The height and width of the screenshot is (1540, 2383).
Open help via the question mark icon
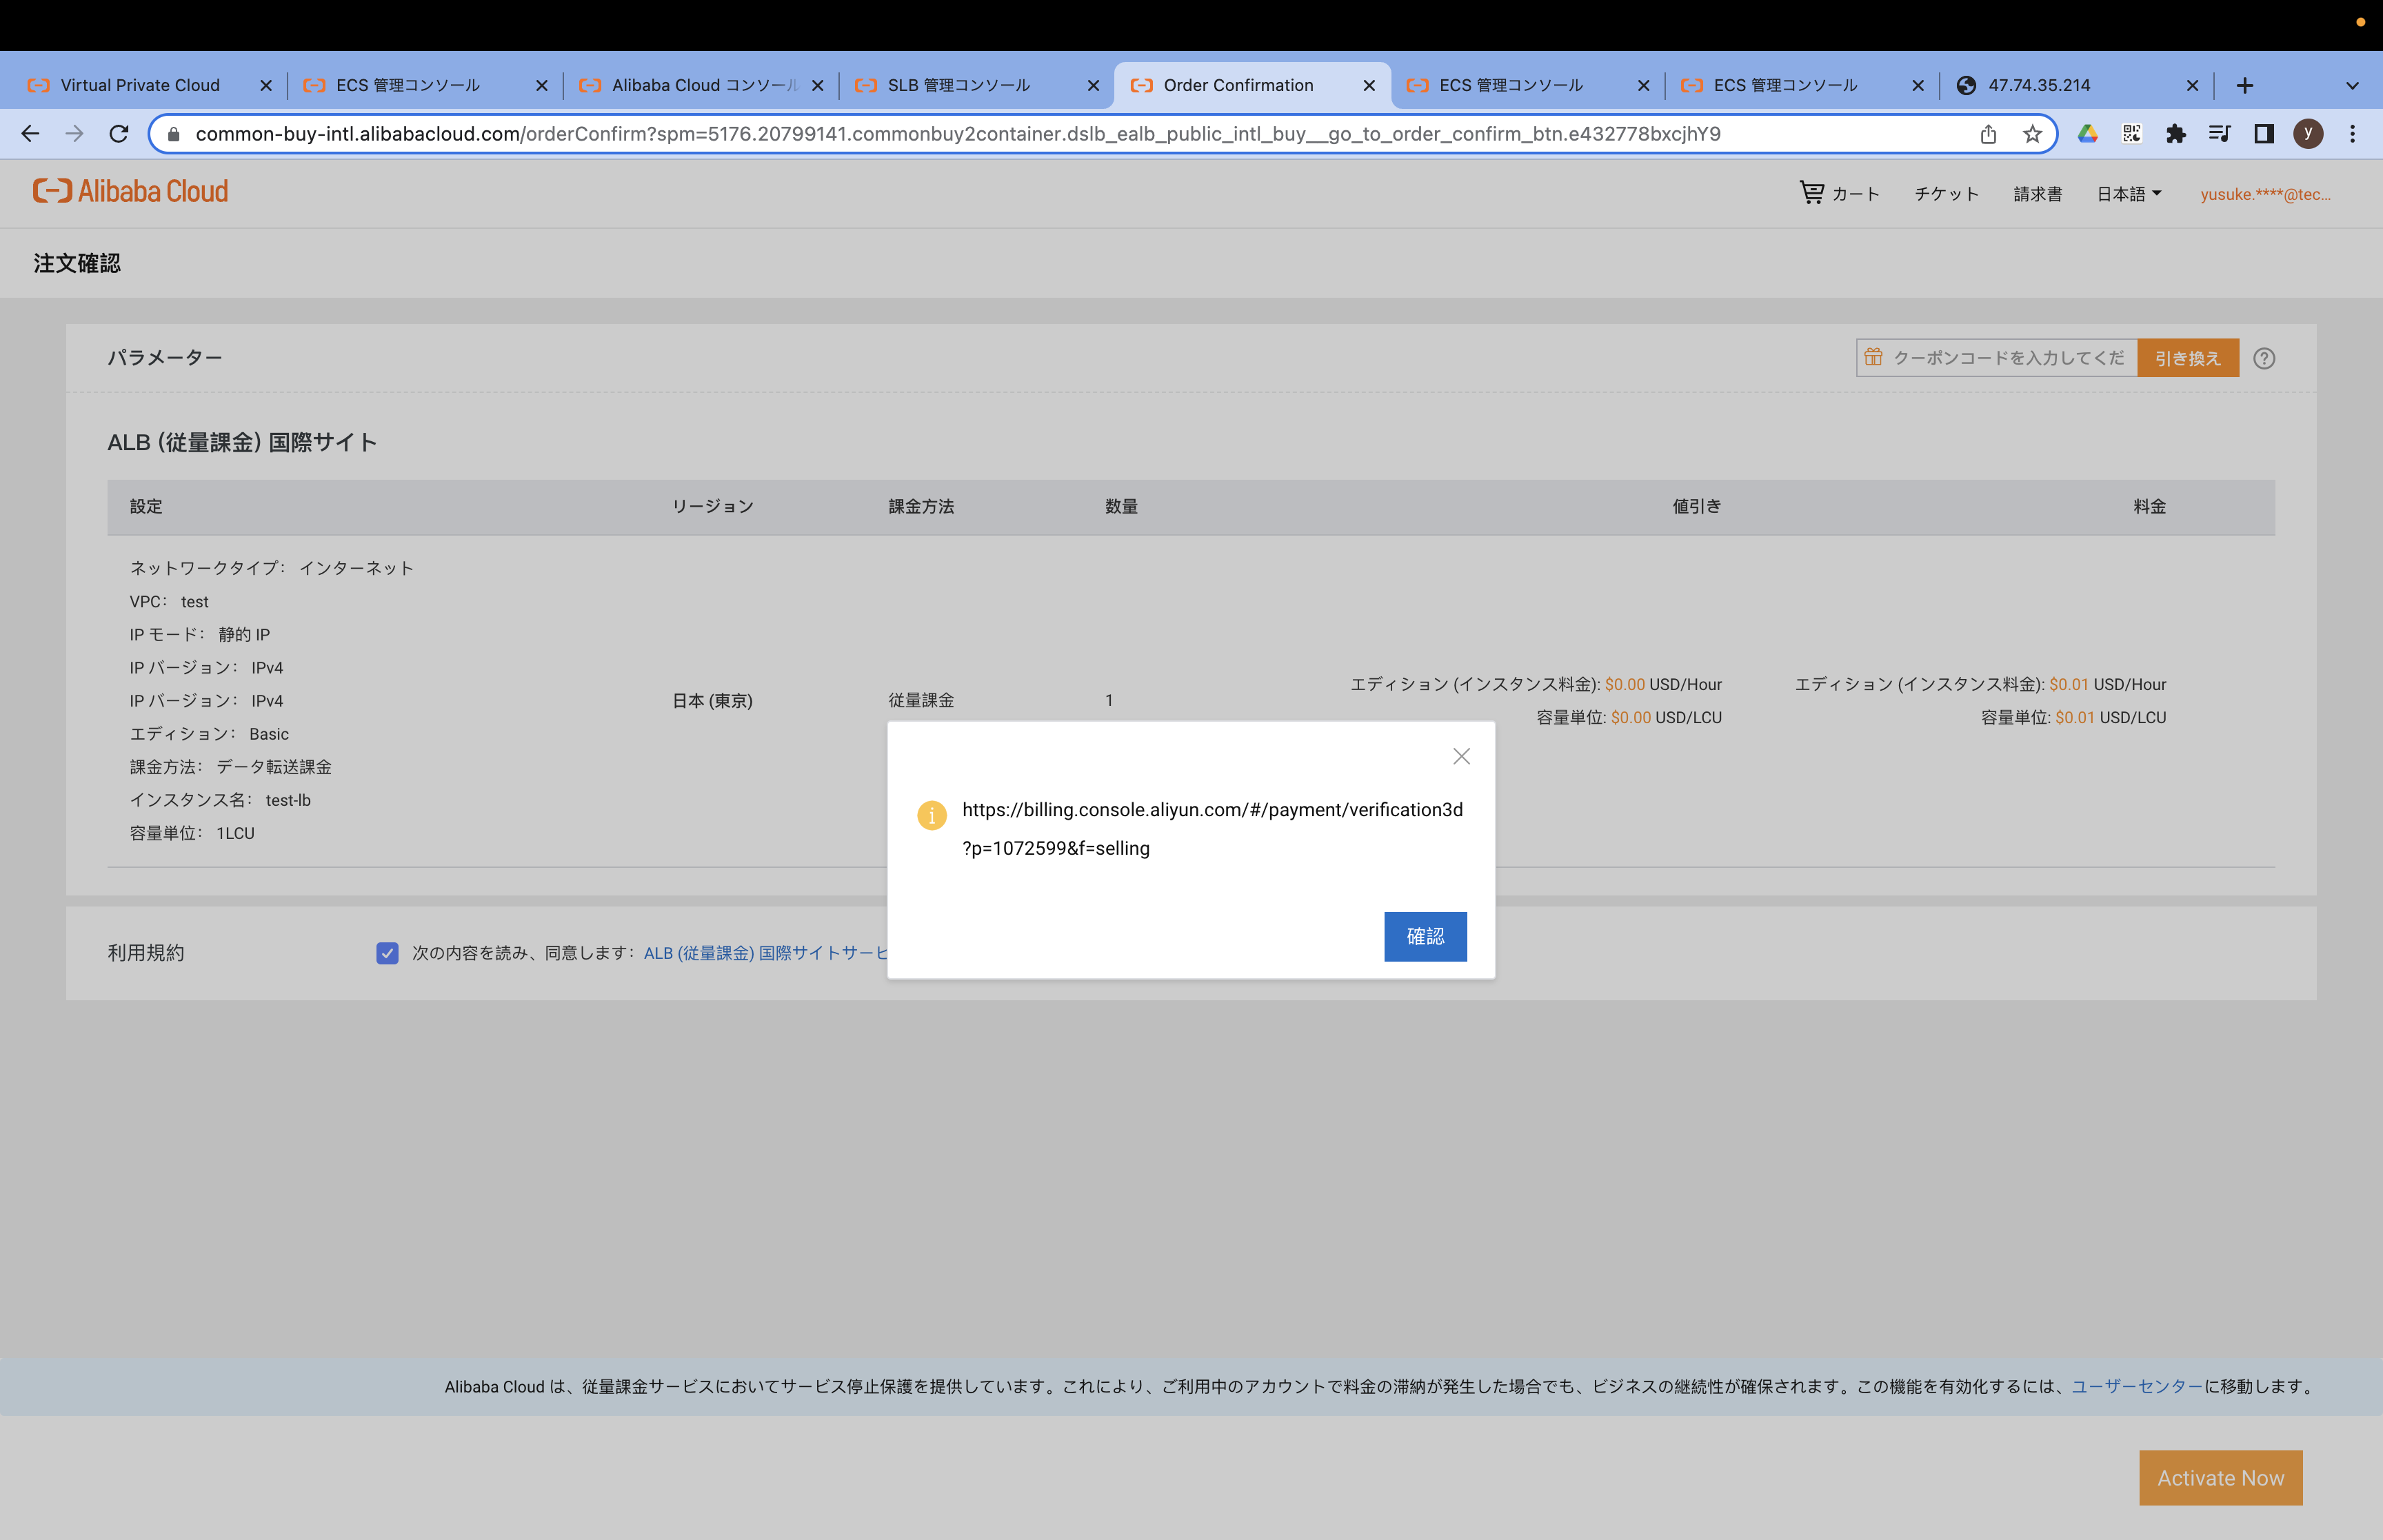pyautogui.click(x=2264, y=358)
